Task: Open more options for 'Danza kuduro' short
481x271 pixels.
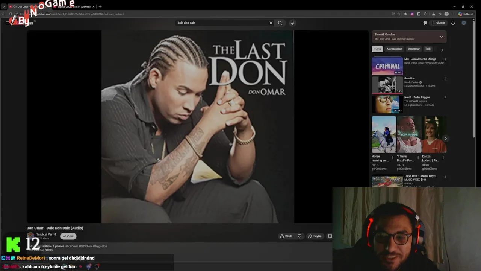Action: tap(443, 158)
